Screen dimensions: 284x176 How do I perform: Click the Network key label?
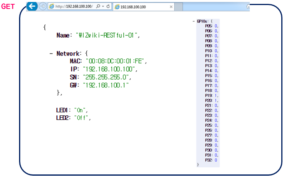pyautogui.click(x=69, y=54)
